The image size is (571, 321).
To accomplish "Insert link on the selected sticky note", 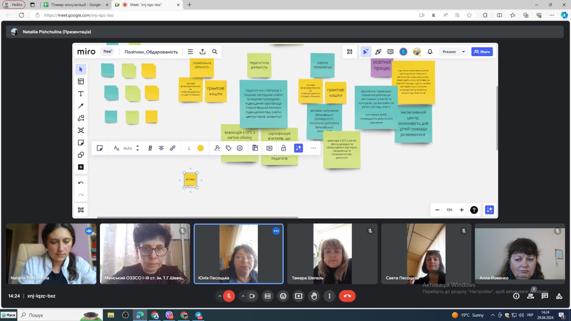I will pos(173,148).
